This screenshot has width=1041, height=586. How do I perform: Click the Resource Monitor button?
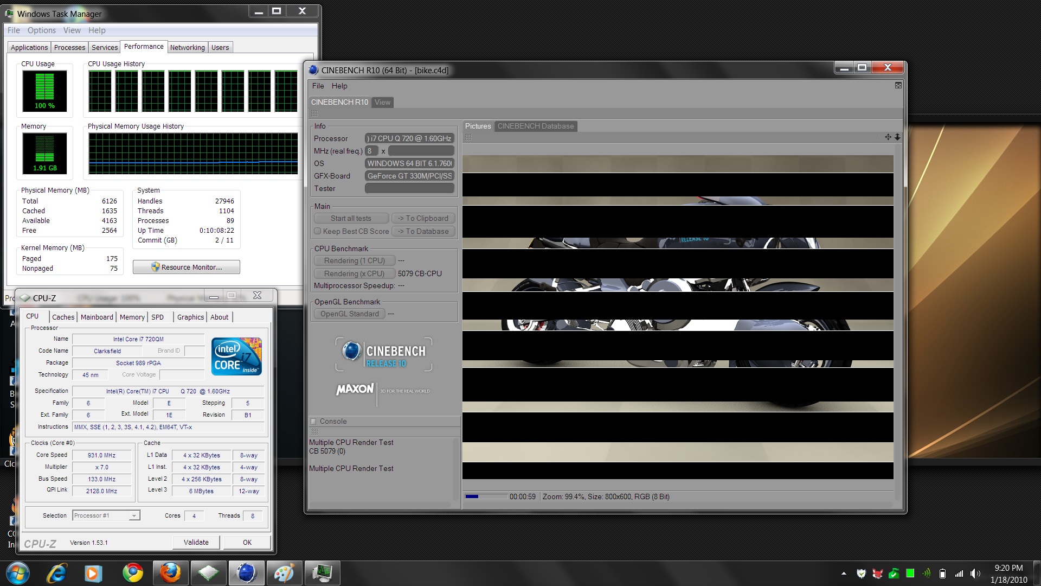pyautogui.click(x=187, y=267)
